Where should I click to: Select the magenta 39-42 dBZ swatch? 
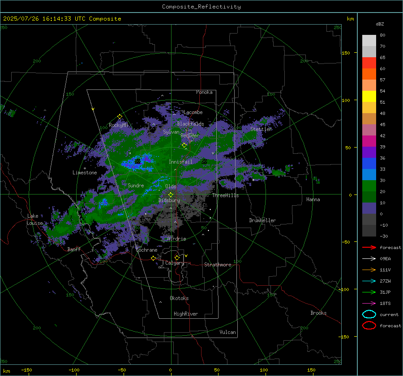(369, 141)
